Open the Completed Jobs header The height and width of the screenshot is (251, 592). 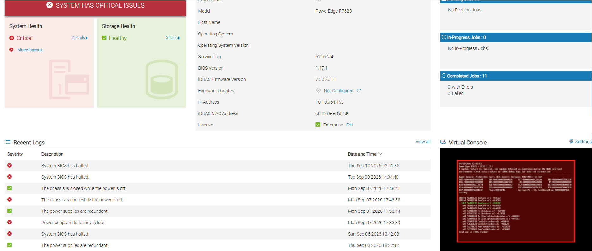516,76
